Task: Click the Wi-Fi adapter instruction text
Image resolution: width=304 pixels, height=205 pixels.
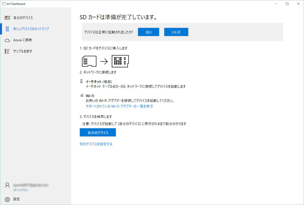Action: tap(130, 100)
